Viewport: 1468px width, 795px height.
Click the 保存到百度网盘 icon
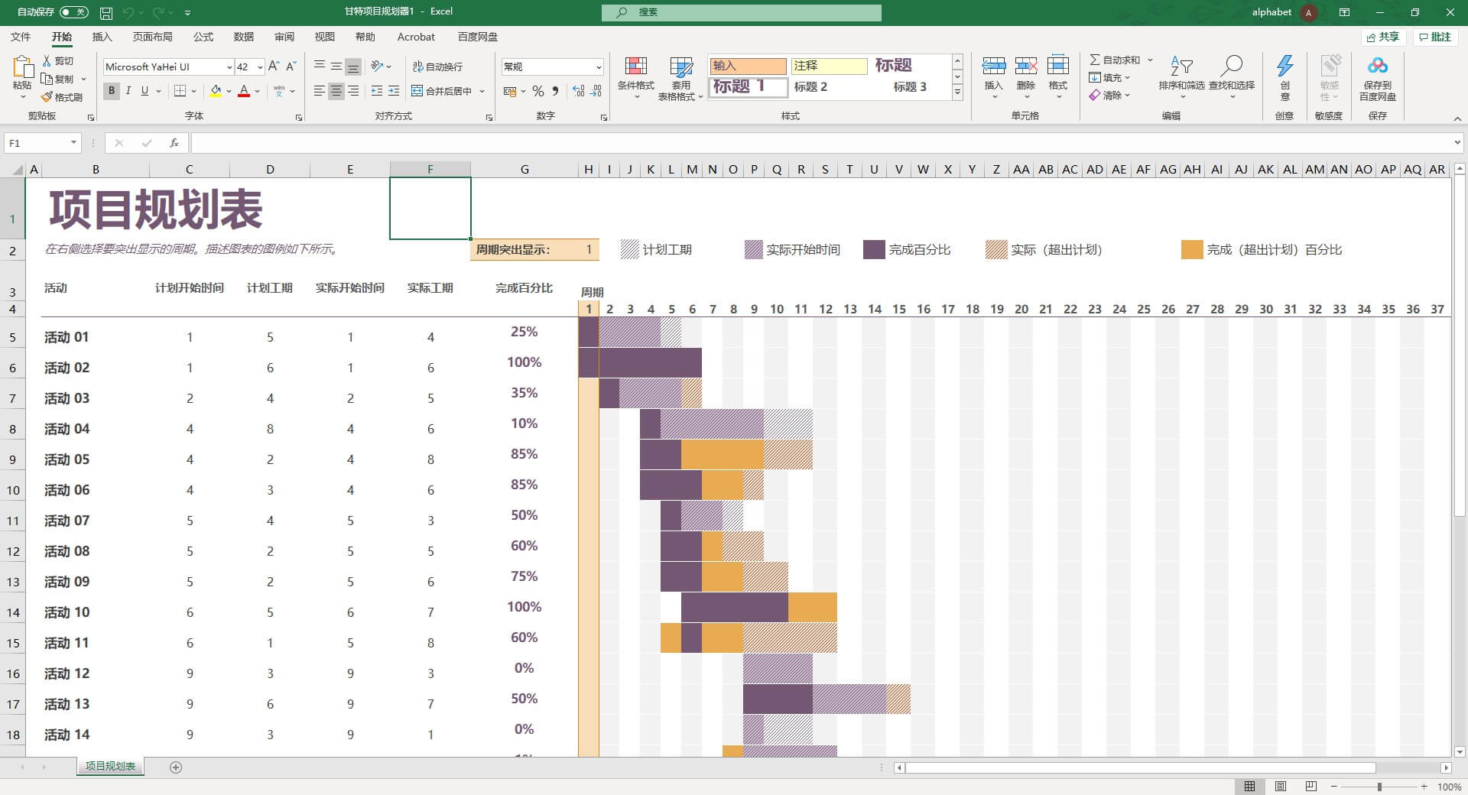1378,76
